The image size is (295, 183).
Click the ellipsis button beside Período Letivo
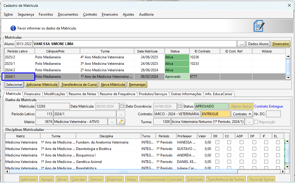coord(121,114)
